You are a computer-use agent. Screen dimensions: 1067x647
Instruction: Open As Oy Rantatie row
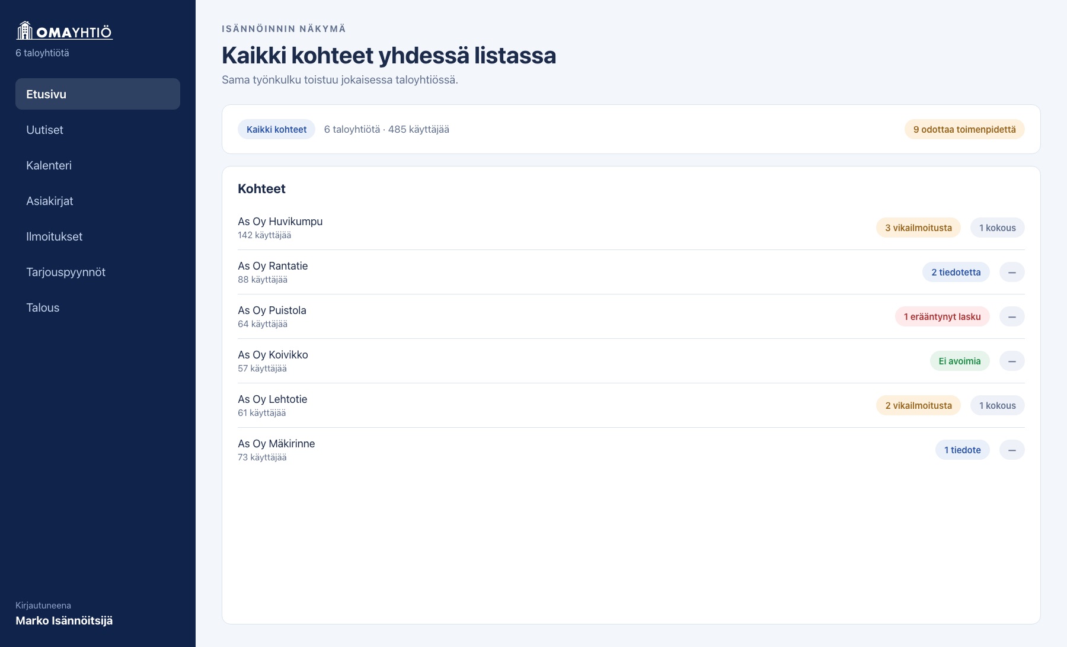pos(631,272)
